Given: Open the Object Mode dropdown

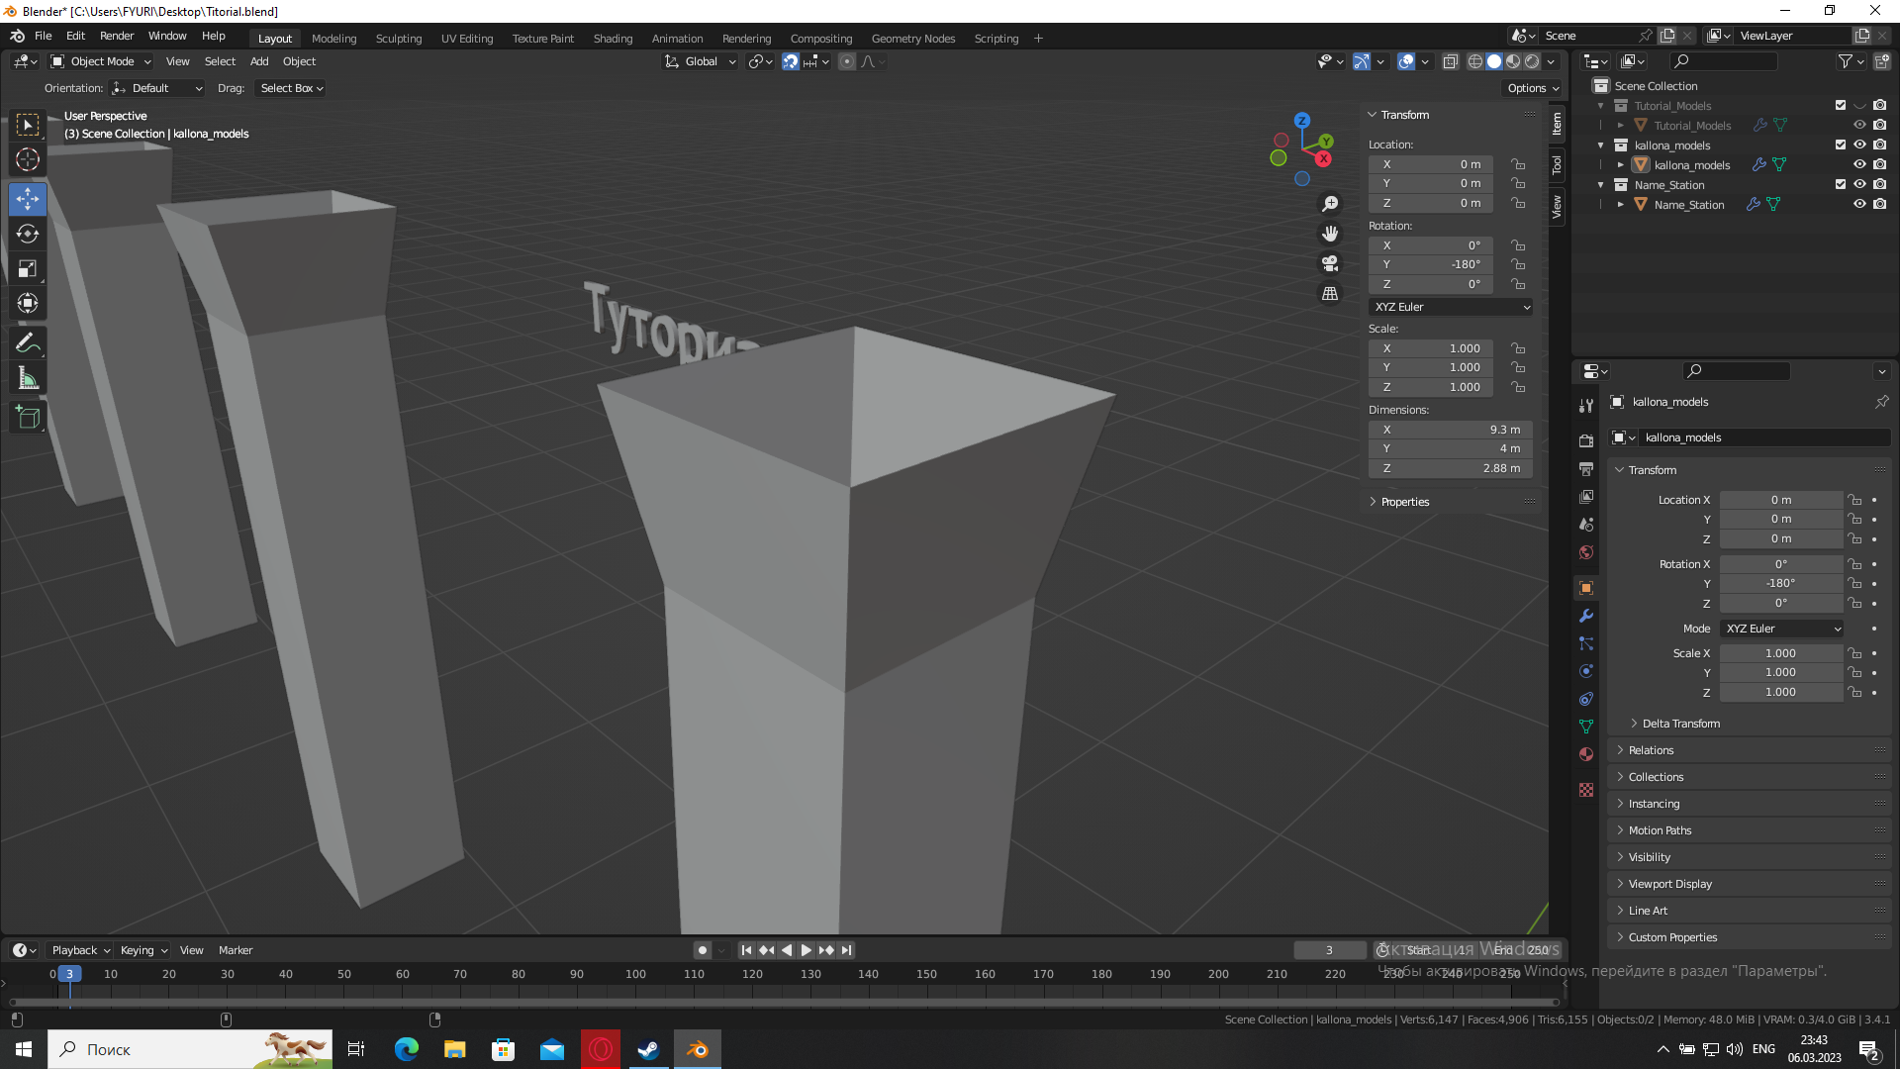Looking at the screenshot, I should point(102,61).
